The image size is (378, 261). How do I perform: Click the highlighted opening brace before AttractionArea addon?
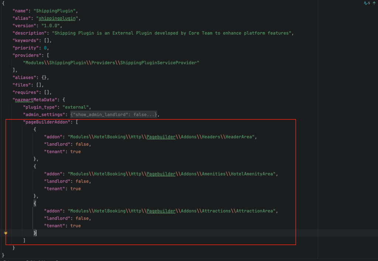click(x=35, y=204)
